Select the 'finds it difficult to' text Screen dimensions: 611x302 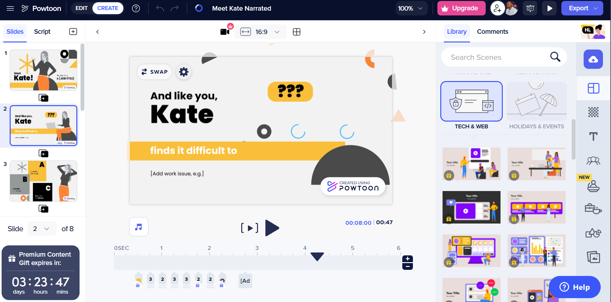[194, 151]
